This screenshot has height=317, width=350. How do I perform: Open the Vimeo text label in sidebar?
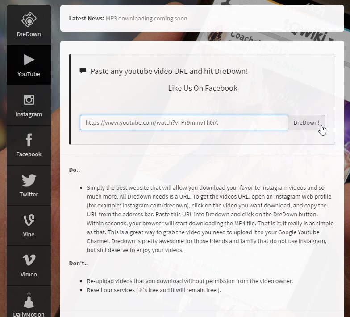coord(29,275)
